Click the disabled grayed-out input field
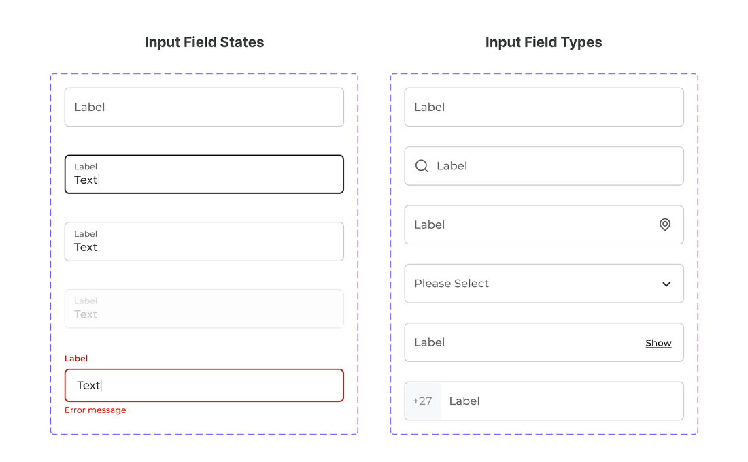This screenshot has height=462, width=748. (204, 309)
